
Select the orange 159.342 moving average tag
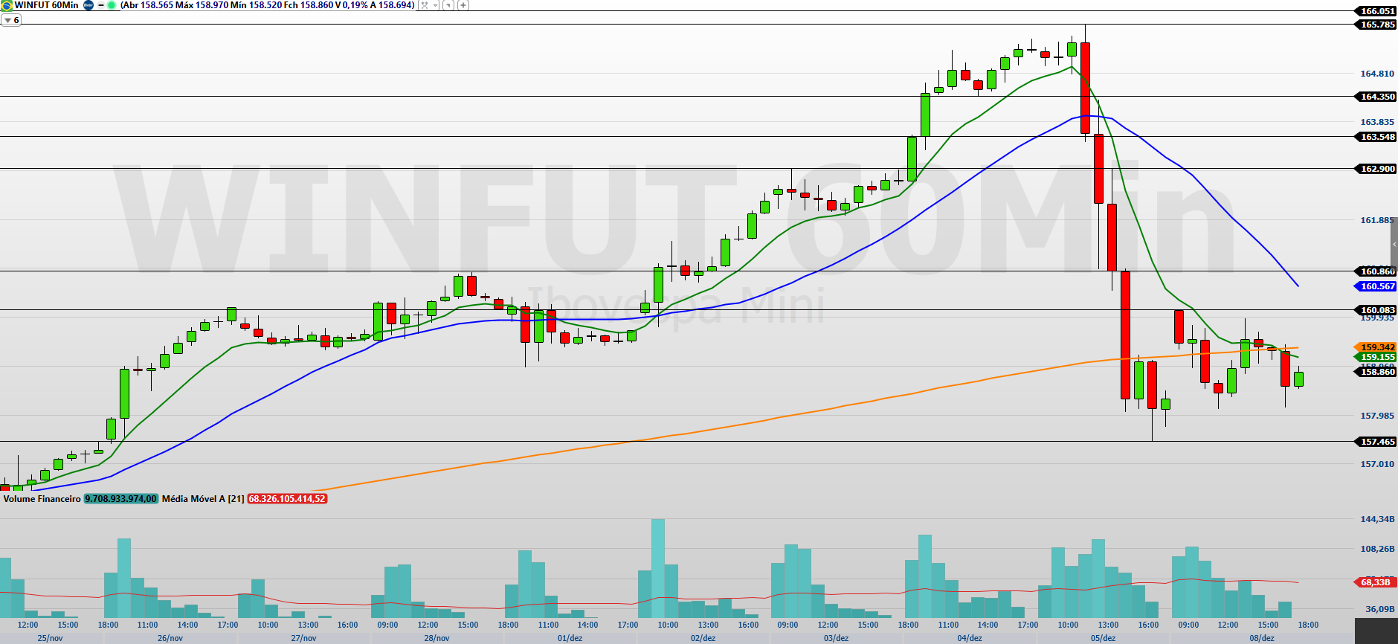pyautogui.click(x=1376, y=347)
